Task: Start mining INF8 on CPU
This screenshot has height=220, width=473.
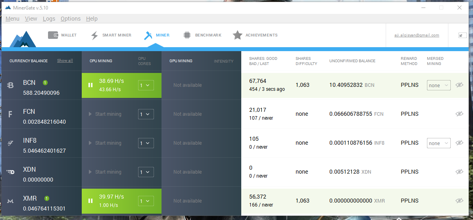Action: [x=105, y=143]
